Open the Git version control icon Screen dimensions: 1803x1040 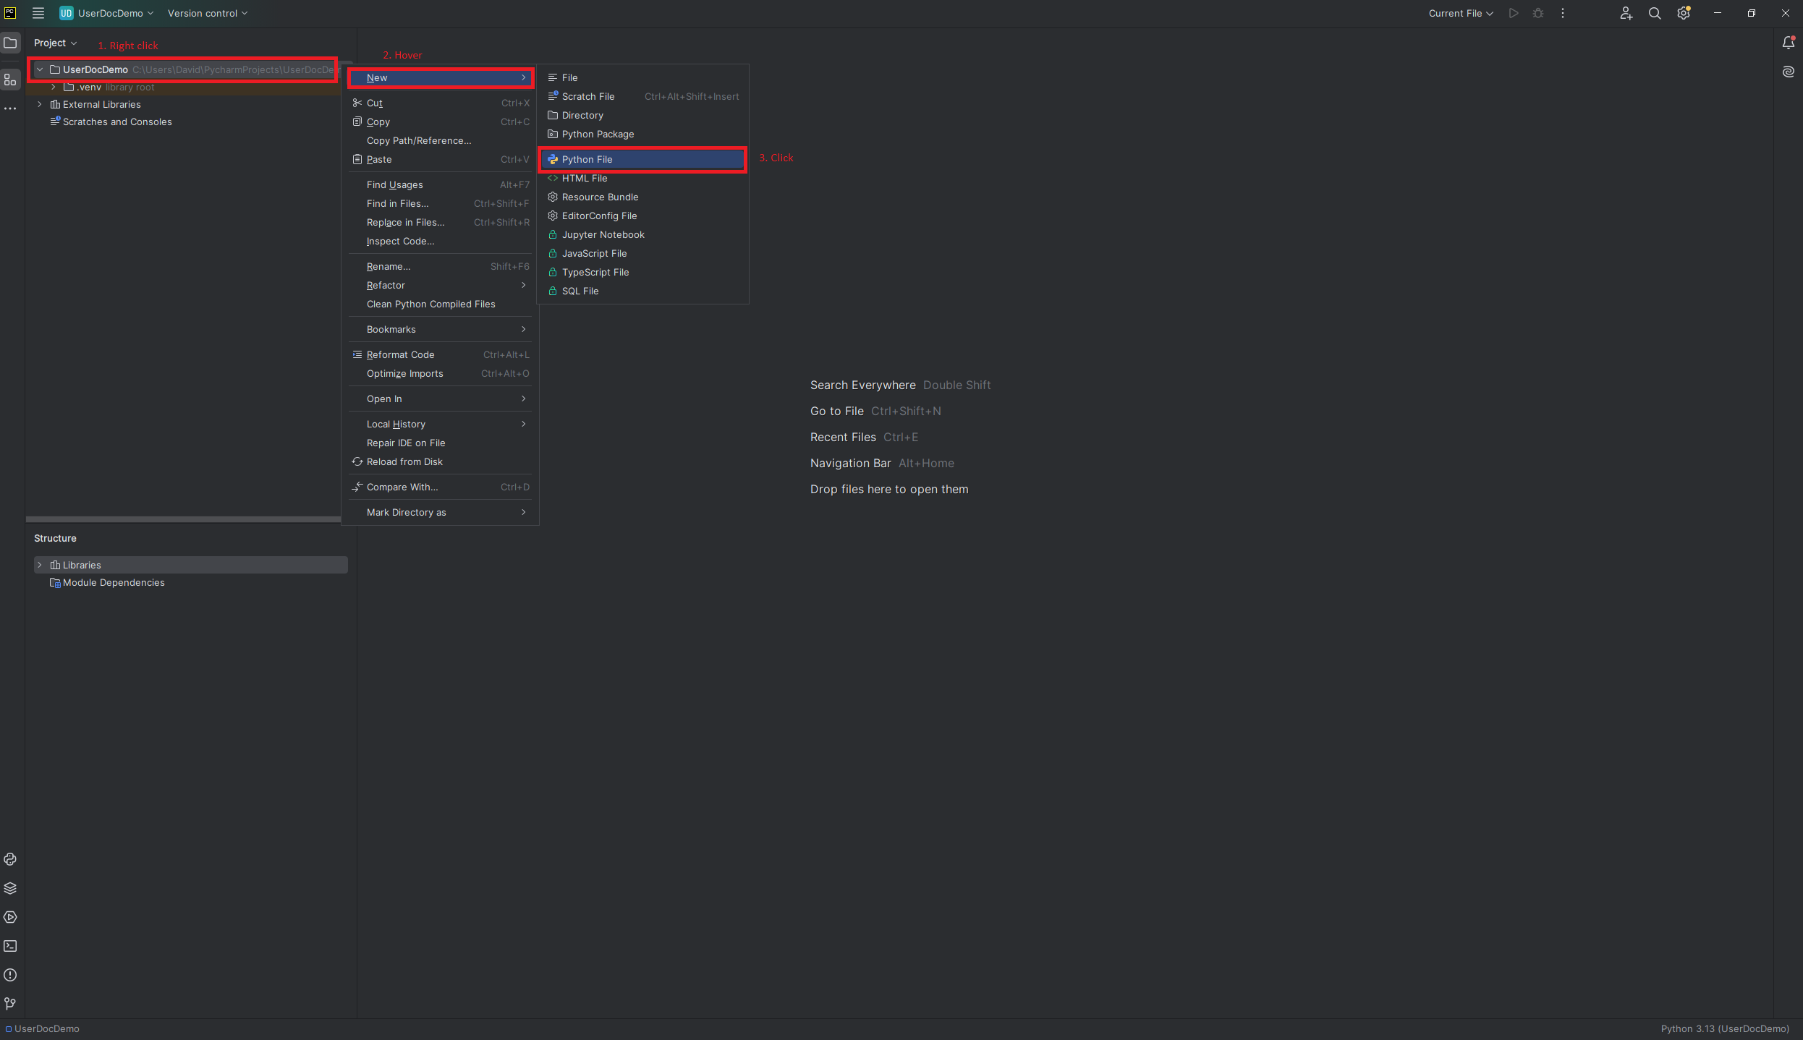point(10,1004)
